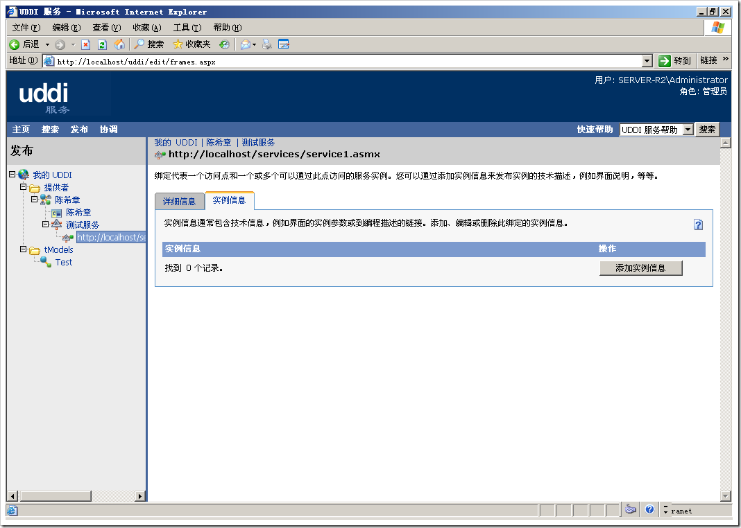This screenshot has width=741, height=528.
Task: Click the Stop loading icon
Action: [85, 45]
